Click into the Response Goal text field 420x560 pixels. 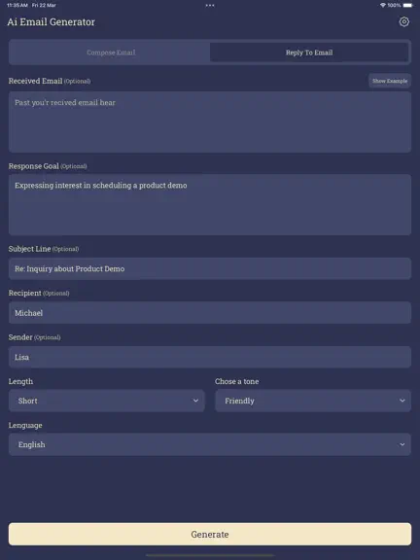(210, 204)
